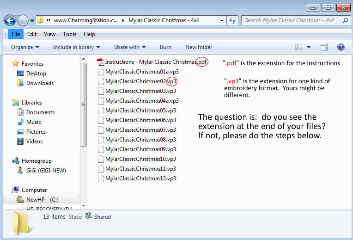This screenshot has width=353, height=240.
Task: Open the Tools menu
Action: 69,34
